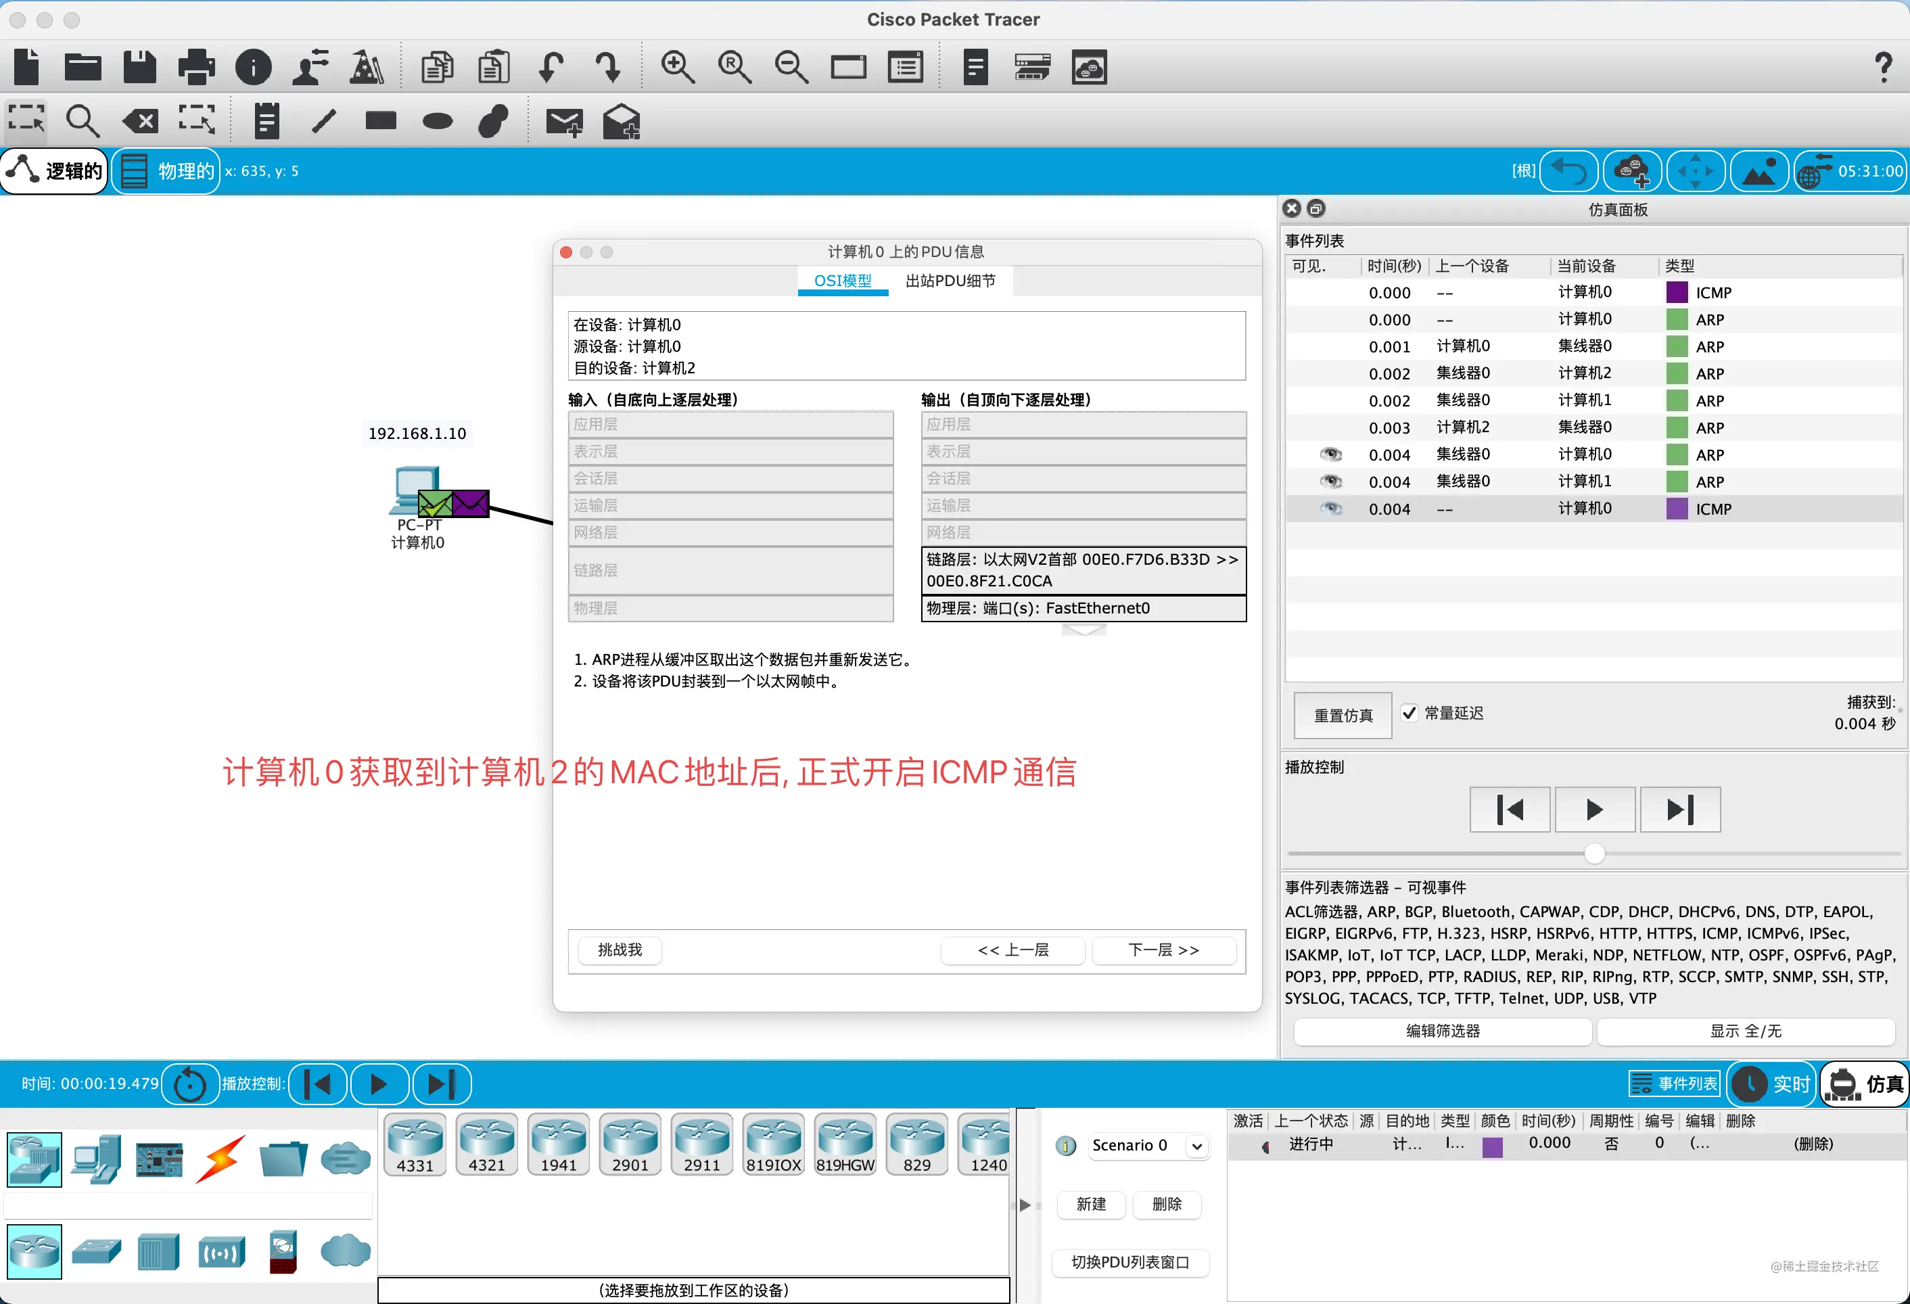The image size is (1910, 1304).
Task: Click purple color swatch in PDU list row
Action: pos(1493,1147)
